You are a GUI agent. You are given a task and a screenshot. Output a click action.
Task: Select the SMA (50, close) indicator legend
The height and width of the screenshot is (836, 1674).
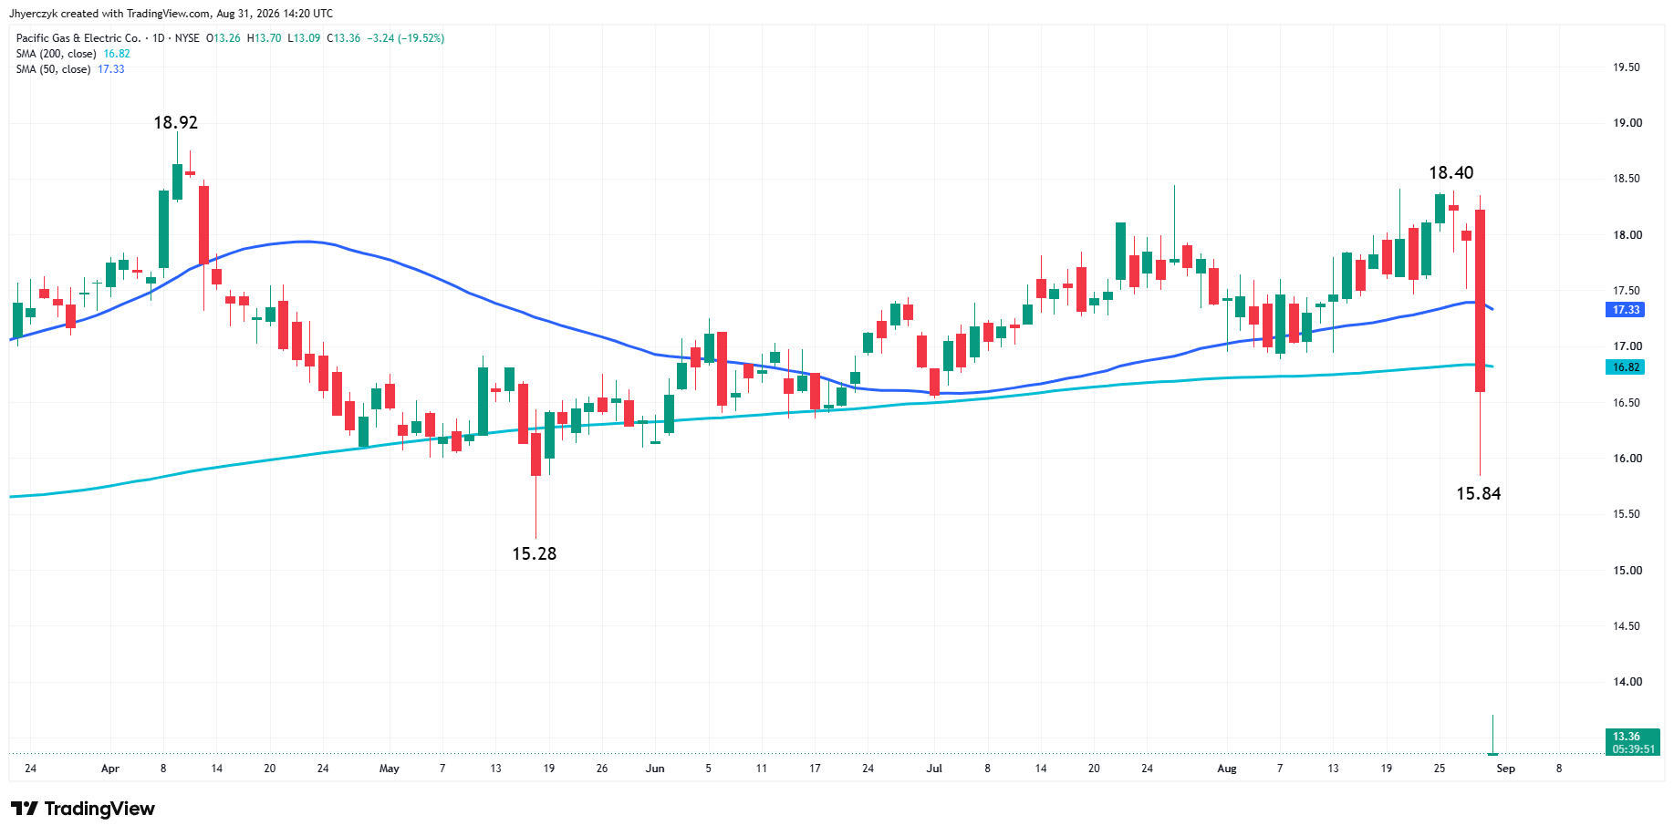pos(53,69)
